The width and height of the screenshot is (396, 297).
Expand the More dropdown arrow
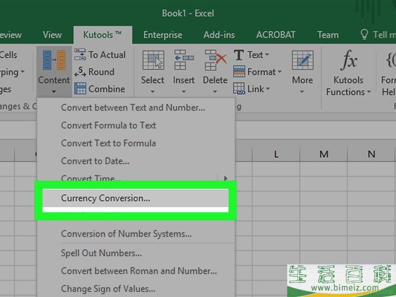(x=302, y=92)
